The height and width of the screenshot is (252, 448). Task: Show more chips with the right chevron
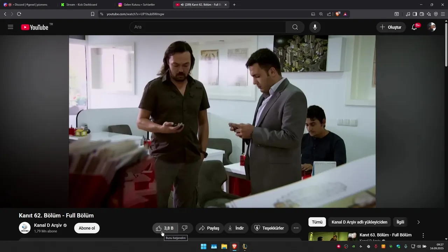(419, 222)
